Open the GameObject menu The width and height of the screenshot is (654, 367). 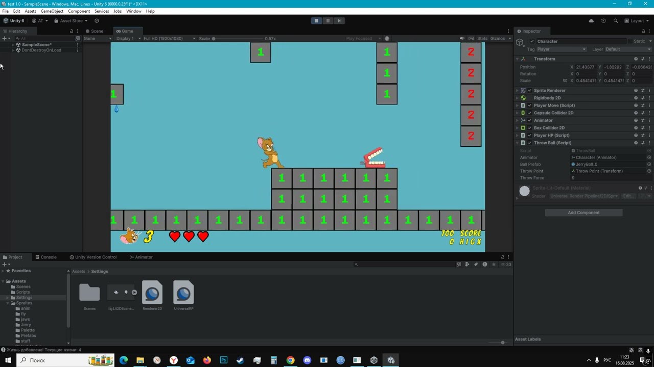[x=52, y=11]
